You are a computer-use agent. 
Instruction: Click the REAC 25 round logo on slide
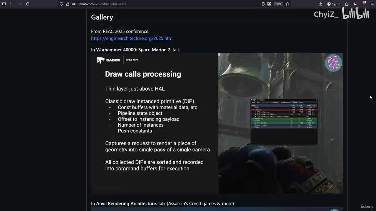click(333, 63)
